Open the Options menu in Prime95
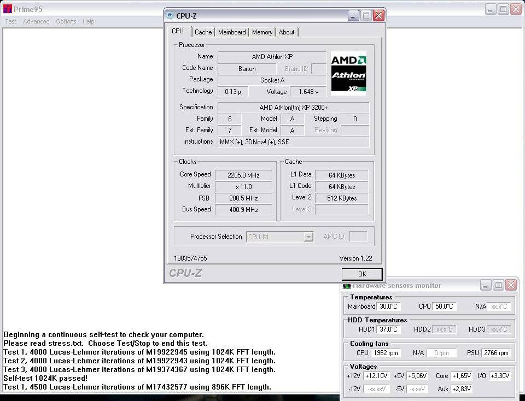 coord(66,21)
